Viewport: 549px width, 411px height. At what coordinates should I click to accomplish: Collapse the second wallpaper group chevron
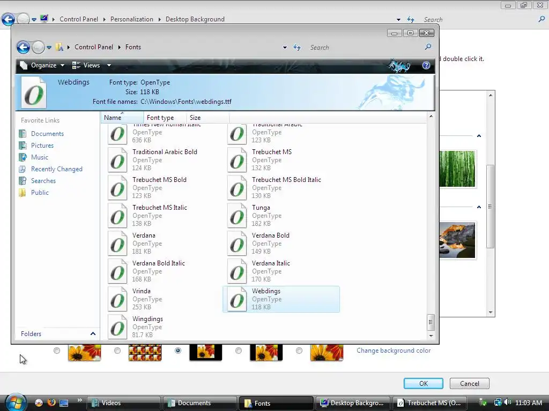point(479,207)
